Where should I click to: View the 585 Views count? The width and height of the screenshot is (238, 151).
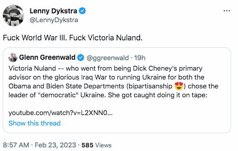[97, 145]
